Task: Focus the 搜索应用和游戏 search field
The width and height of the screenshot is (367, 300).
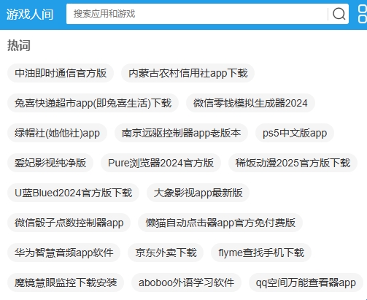Action: coord(197,14)
